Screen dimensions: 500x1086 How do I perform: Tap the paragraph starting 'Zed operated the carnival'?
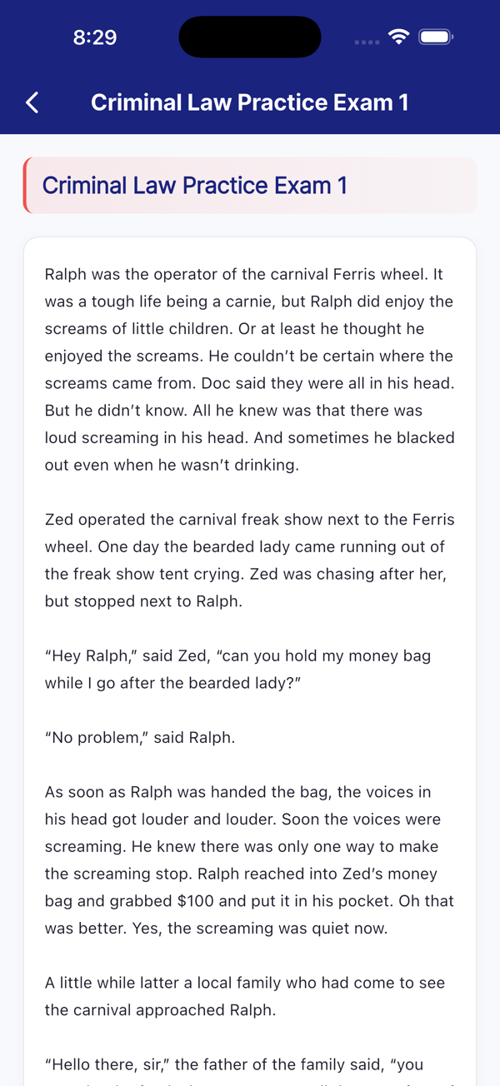pos(250,560)
